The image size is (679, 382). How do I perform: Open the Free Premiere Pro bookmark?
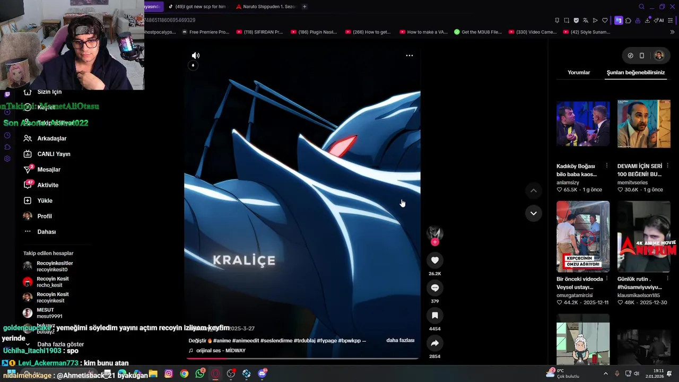(205, 32)
